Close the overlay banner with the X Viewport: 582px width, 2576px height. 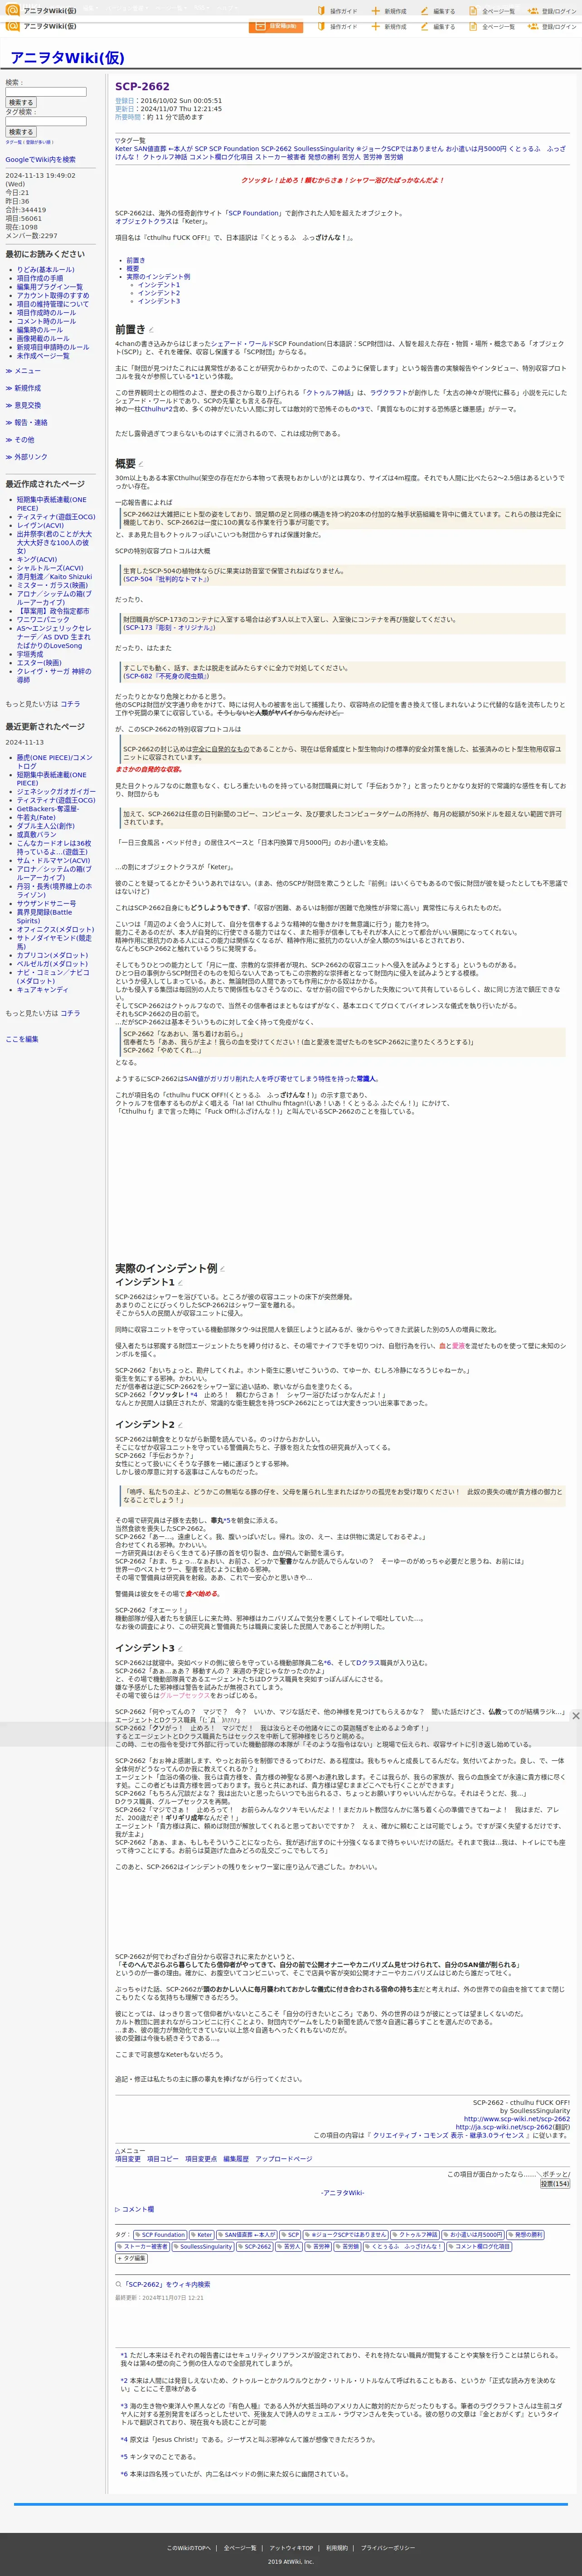pyautogui.click(x=575, y=1716)
